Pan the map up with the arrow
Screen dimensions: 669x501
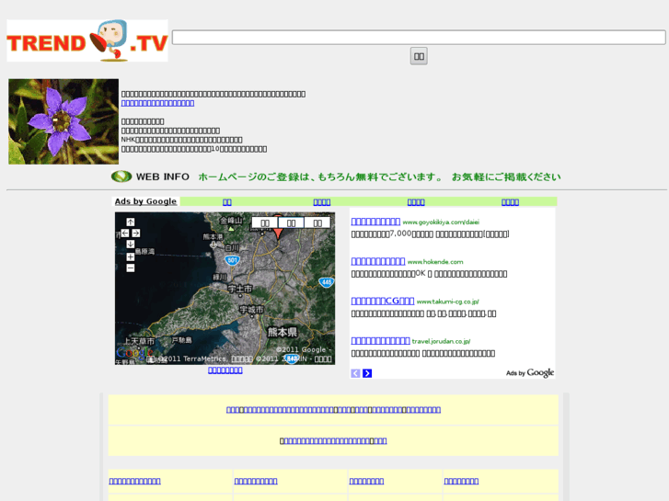(x=131, y=222)
